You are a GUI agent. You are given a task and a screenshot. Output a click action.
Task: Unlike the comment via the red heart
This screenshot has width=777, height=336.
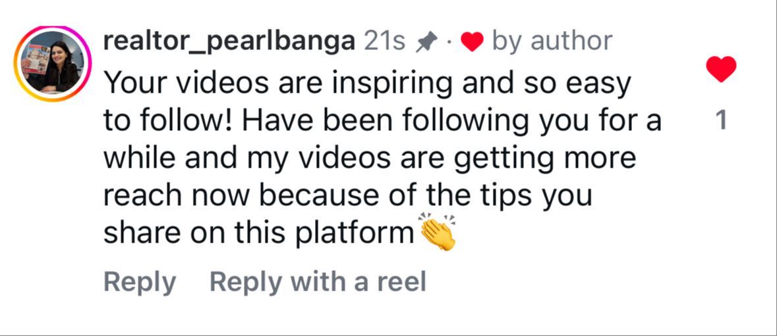721,69
